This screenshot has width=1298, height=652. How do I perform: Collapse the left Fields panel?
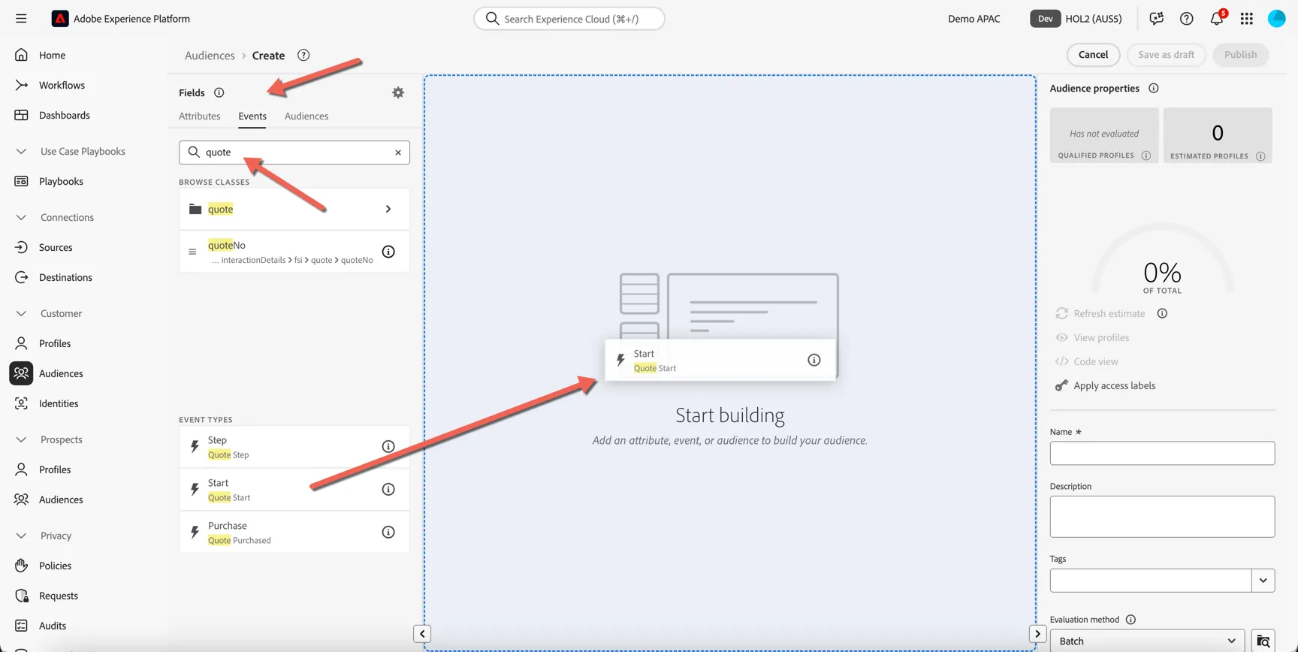coord(422,634)
